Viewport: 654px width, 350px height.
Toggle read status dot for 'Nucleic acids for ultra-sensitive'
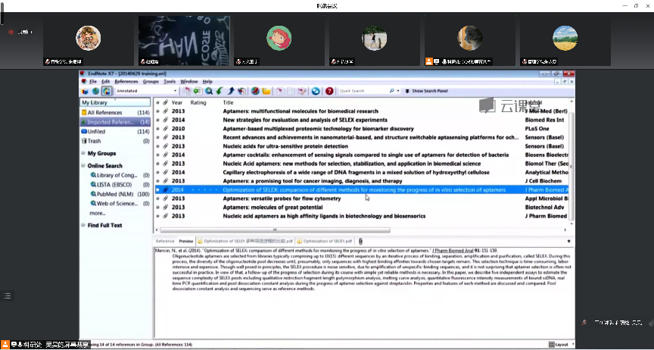point(157,146)
